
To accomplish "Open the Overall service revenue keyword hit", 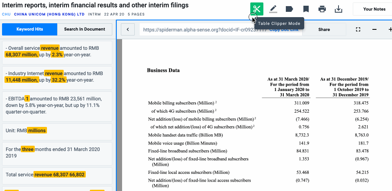I will pyautogui.click(x=57, y=51).
